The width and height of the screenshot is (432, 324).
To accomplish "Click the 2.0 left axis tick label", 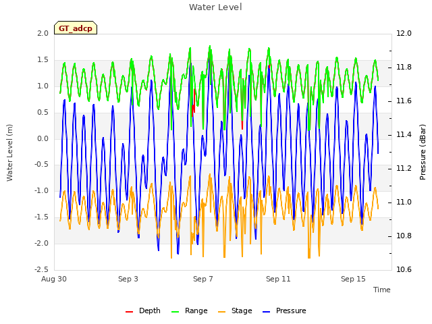I will pos(43,33).
